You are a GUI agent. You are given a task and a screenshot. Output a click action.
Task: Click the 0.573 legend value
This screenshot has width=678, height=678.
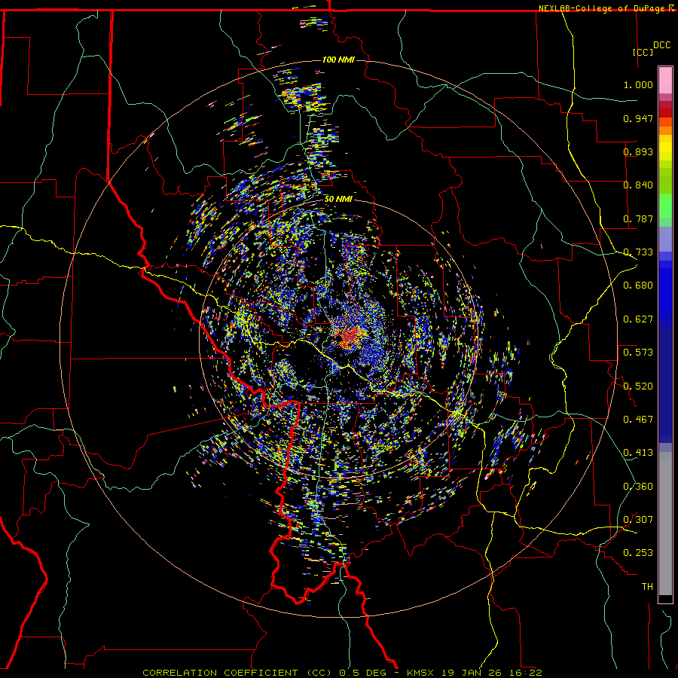click(x=638, y=353)
